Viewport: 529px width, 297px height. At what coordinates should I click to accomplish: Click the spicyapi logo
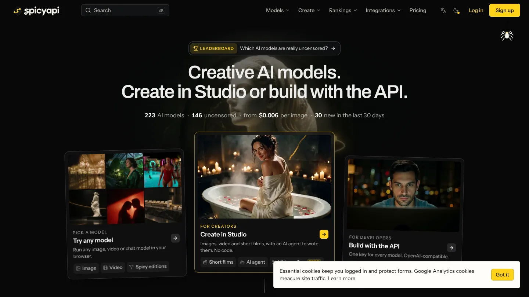36,11
